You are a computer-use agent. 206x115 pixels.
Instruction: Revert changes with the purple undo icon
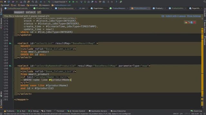[96, 2]
